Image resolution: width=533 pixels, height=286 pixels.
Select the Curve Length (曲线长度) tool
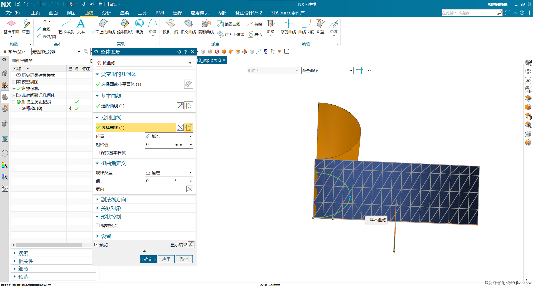[x=306, y=27]
